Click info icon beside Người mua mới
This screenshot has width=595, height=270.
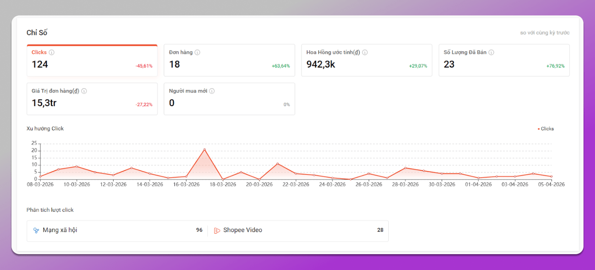tap(212, 91)
